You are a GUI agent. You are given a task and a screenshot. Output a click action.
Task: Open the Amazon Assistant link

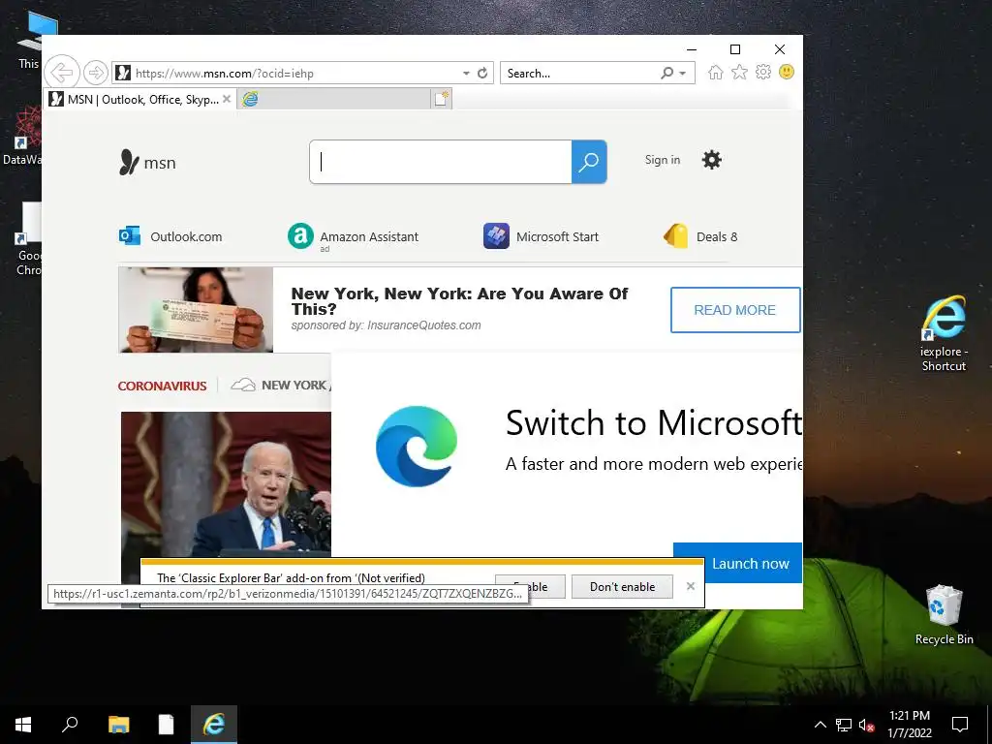tap(353, 236)
